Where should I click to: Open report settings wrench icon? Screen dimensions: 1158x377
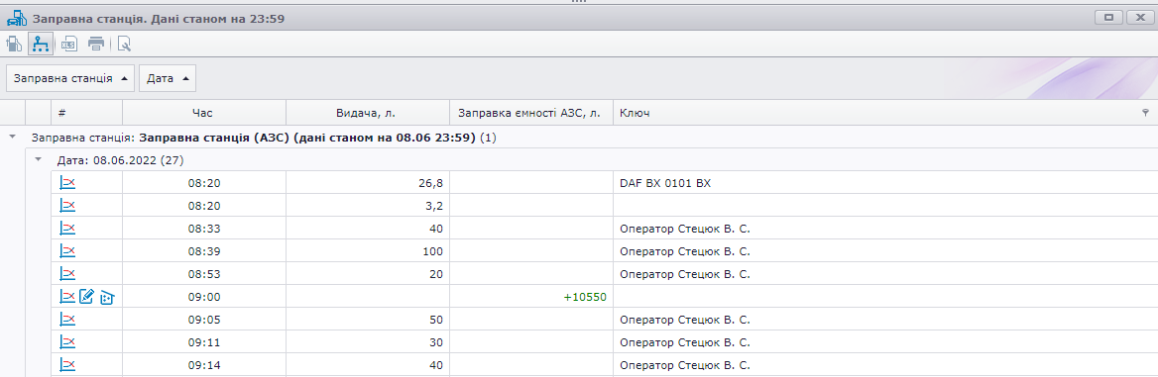point(124,45)
